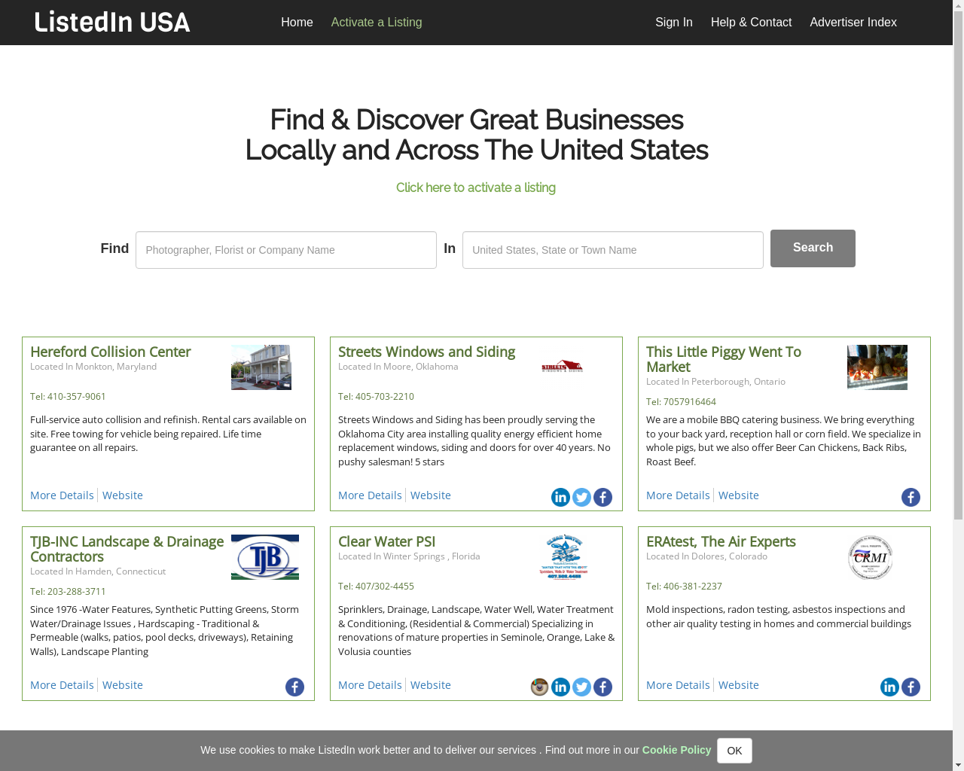View Clear Water PSI logo thumbnail

(563, 557)
